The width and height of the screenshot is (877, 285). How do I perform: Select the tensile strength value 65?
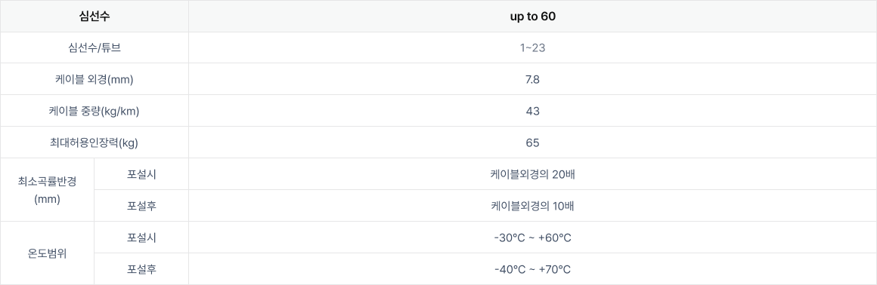pyautogui.click(x=532, y=142)
